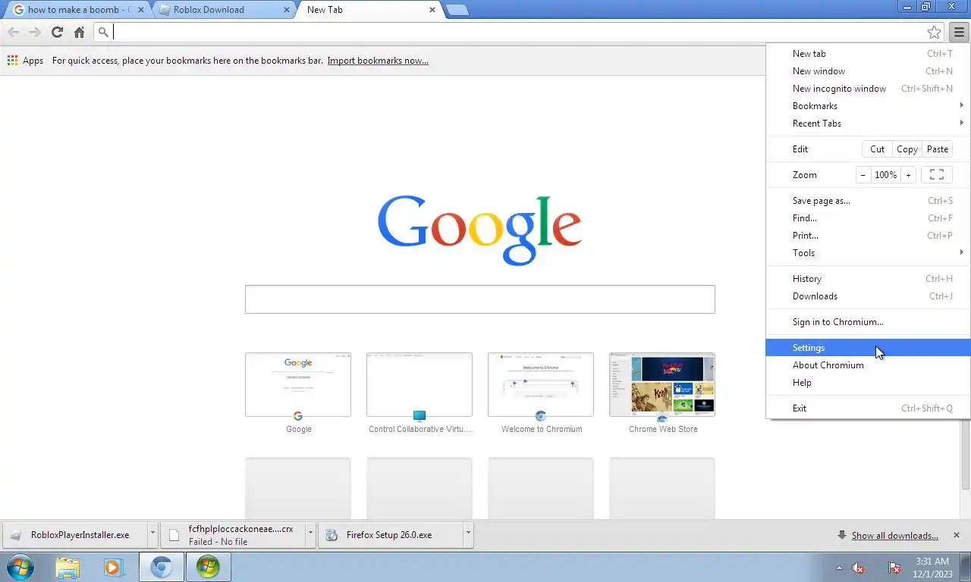The height and width of the screenshot is (582, 971).
Task: Close the Roblox Download tab
Action: [286, 10]
